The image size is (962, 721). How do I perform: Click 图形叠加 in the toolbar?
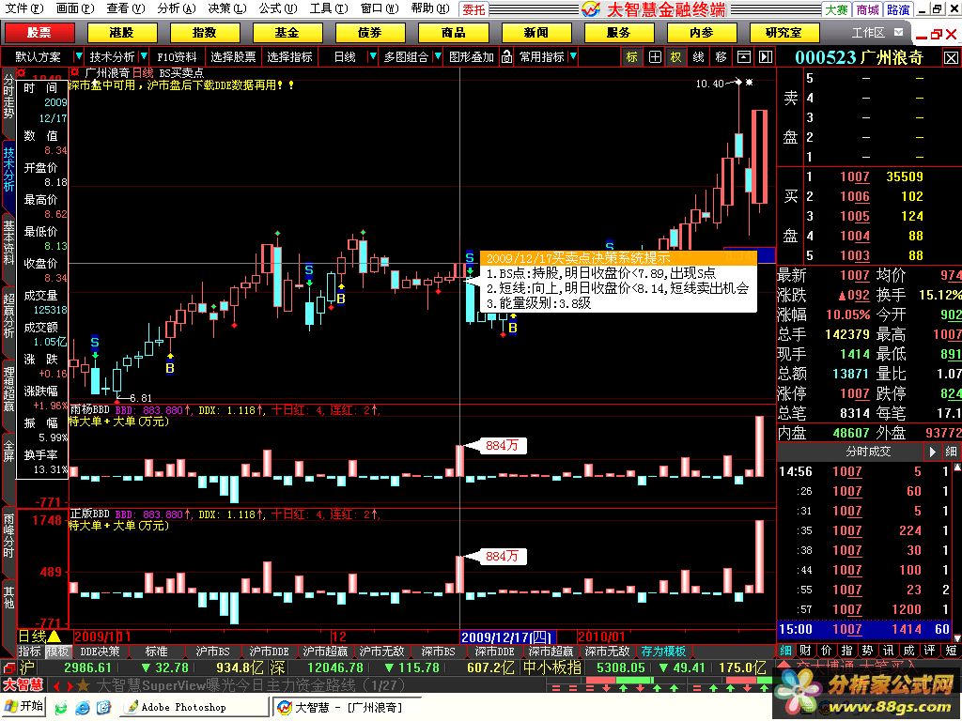tap(472, 57)
